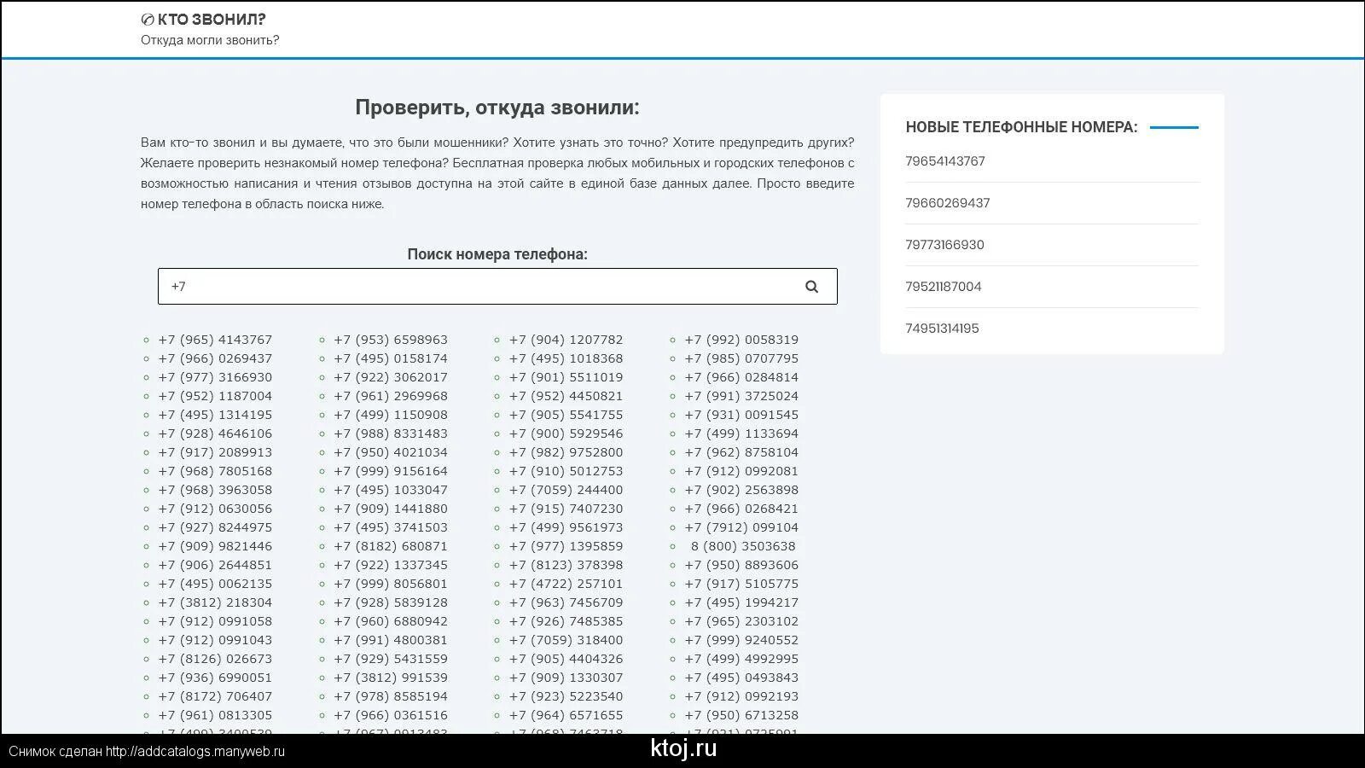Open number +7 (999) 9240552
Screen dimensions: 1365x768
741,640
